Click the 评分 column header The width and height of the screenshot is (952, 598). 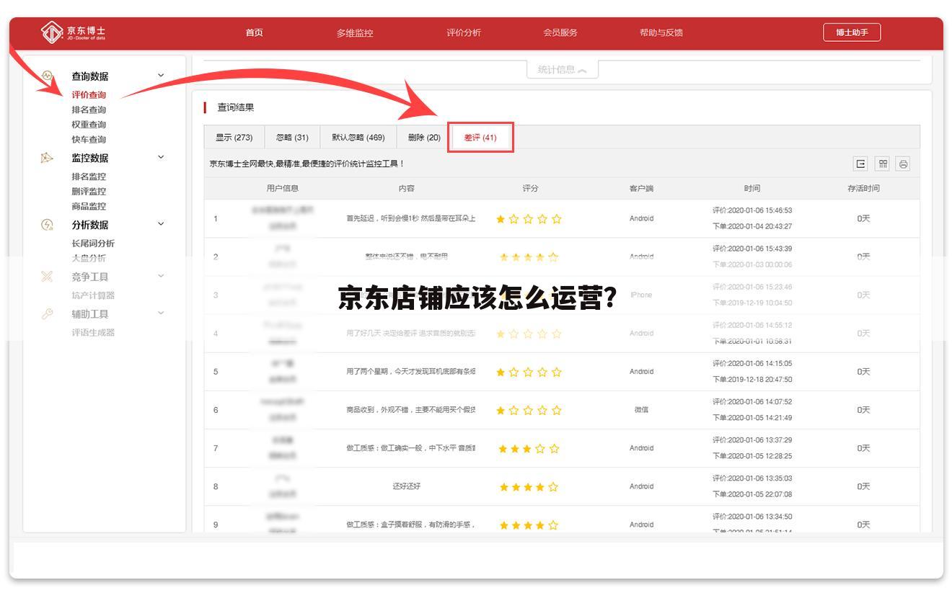[x=530, y=188]
